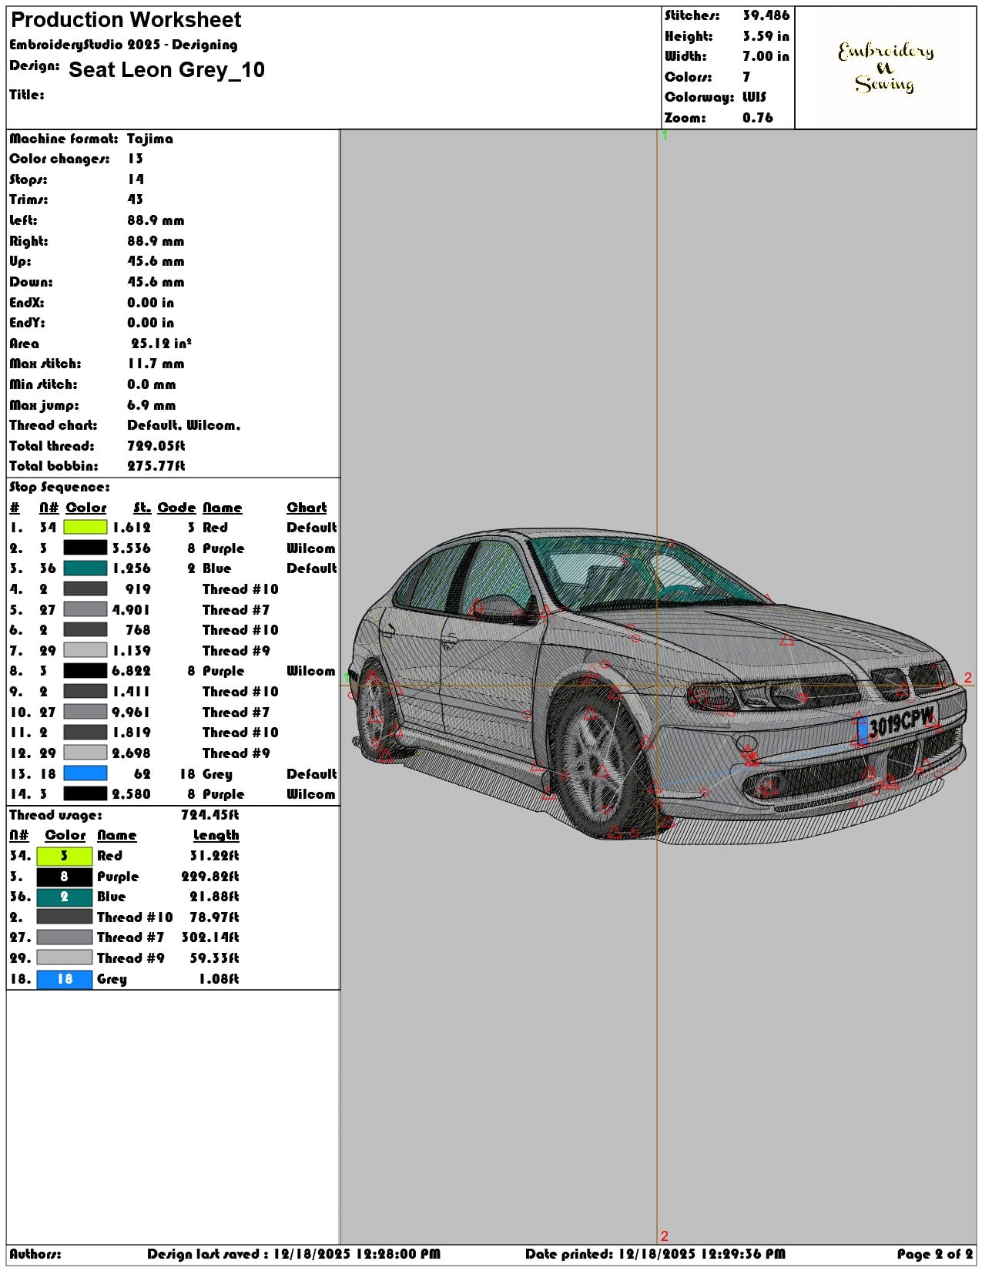
Task: Click Thread #7 length '302.14ft'
Action: pos(209,937)
